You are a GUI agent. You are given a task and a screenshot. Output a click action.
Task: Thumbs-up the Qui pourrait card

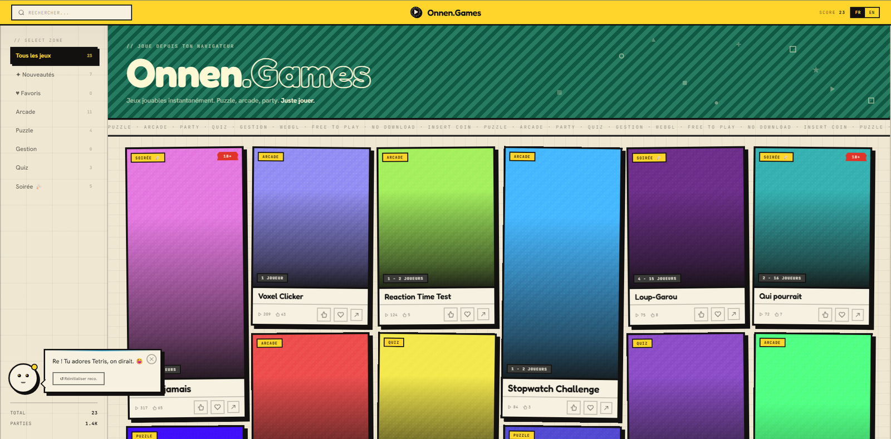point(826,315)
